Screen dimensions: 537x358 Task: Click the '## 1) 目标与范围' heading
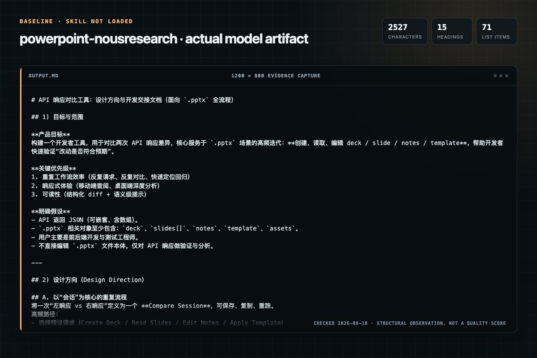point(57,117)
